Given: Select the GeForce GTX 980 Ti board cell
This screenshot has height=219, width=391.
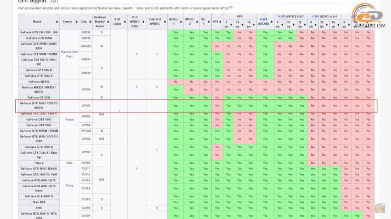Looking at the screenshot, I should (x=39, y=70).
